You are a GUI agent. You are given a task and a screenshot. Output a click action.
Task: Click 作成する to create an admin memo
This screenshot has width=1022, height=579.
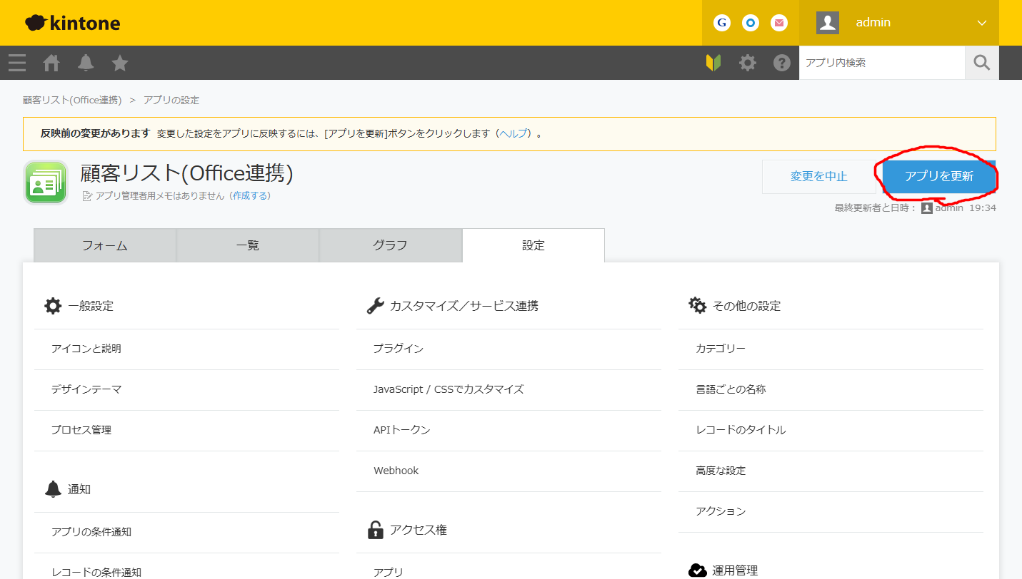pos(252,195)
